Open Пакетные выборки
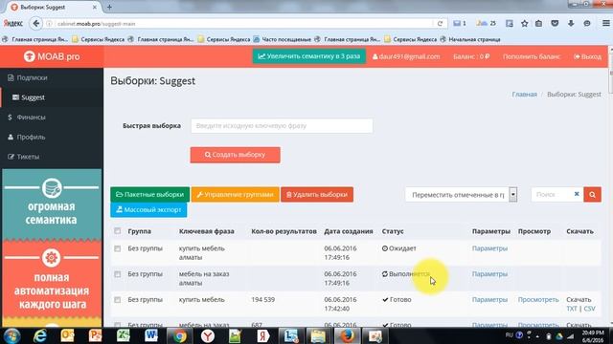Viewport: 613px width, 344px height. tap(149, 194)
